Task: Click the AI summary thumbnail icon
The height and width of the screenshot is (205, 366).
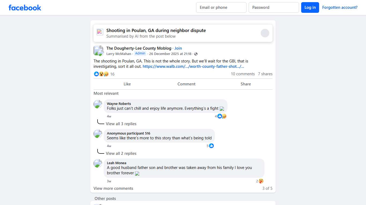Action: click(100, 32)
